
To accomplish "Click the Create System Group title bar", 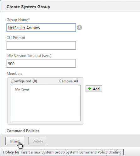I will point(70,7).
